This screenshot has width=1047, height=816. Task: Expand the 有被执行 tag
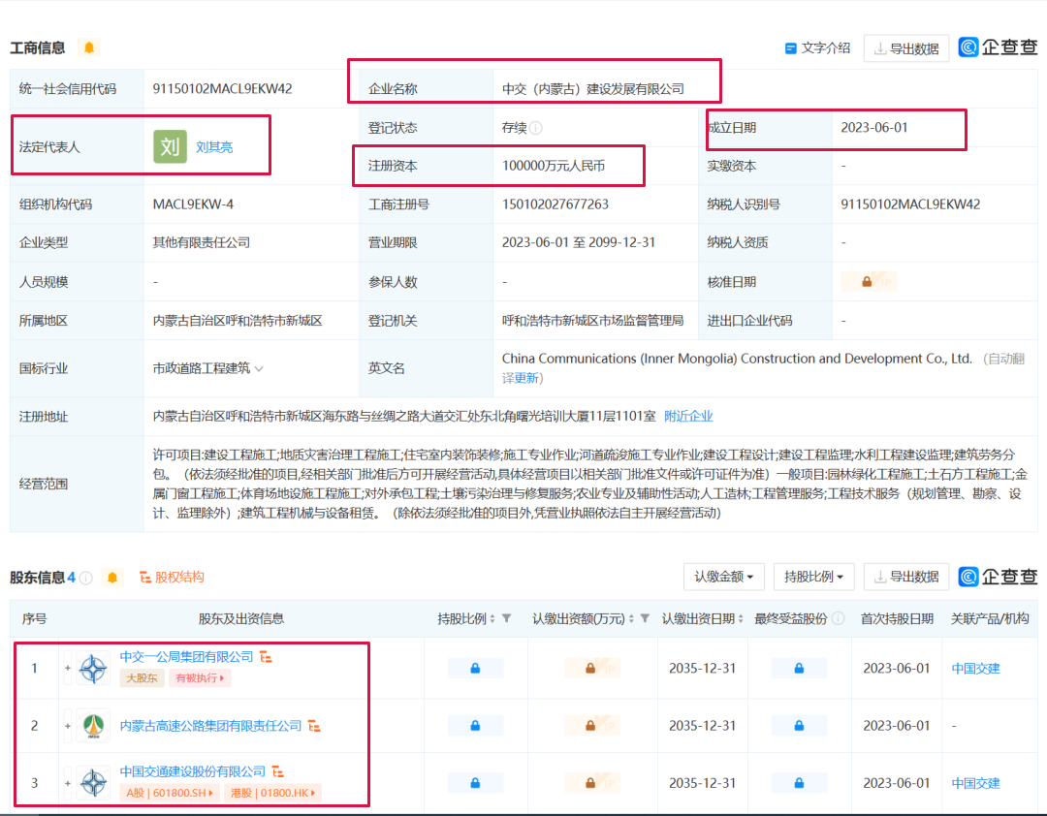tap(200, 678)
